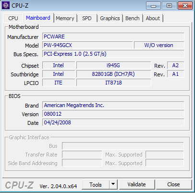Open the Tools dropdown arrow
This screenshot has width=195, height=193.
click(113, 184)
